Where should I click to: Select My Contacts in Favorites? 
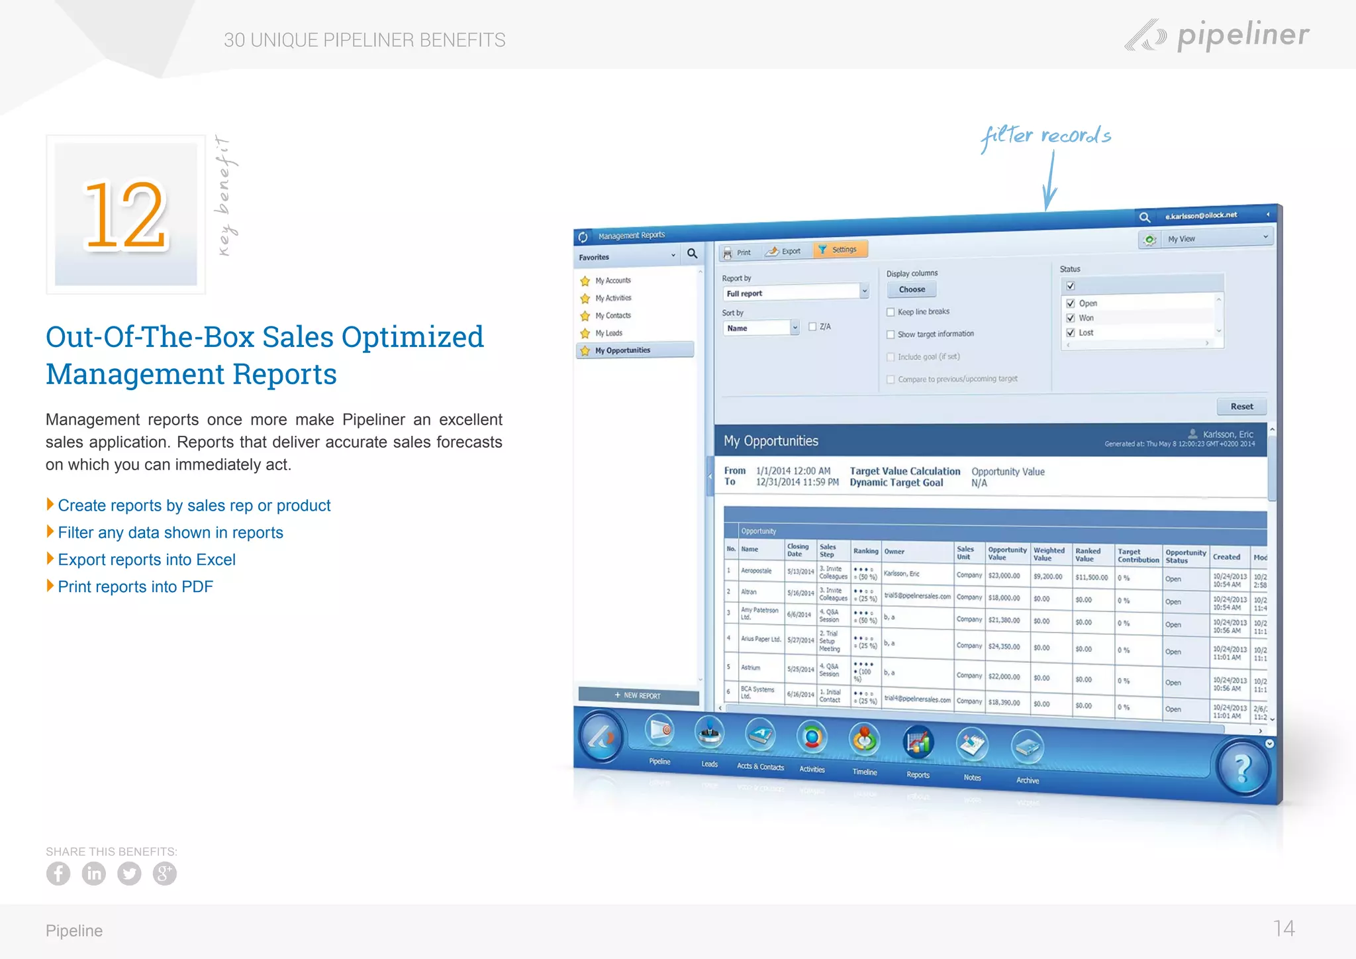613,316
